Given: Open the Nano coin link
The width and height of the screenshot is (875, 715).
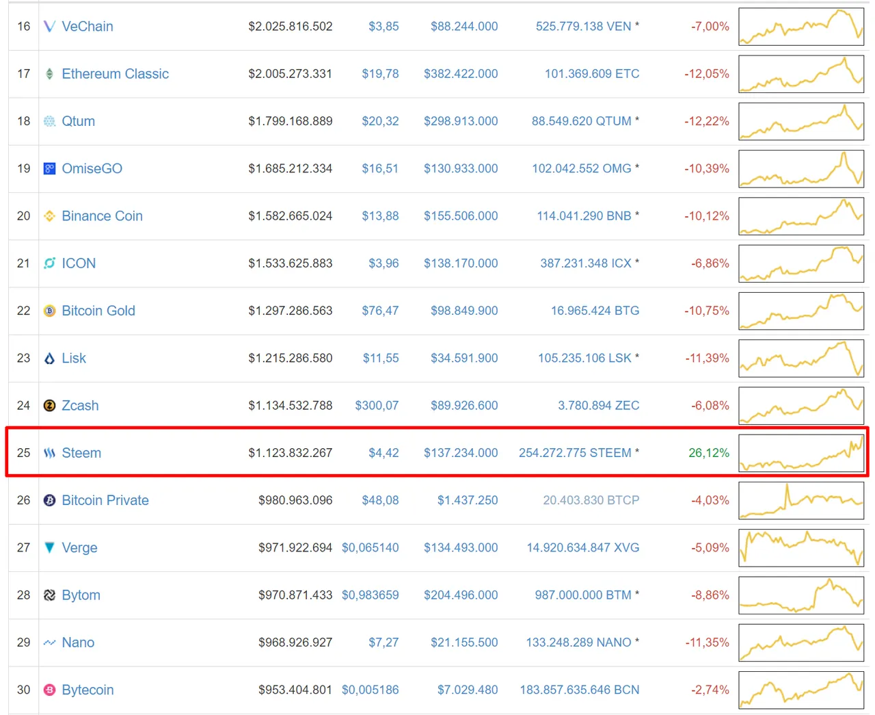Looking at the screenshot, I should point(78,642).
